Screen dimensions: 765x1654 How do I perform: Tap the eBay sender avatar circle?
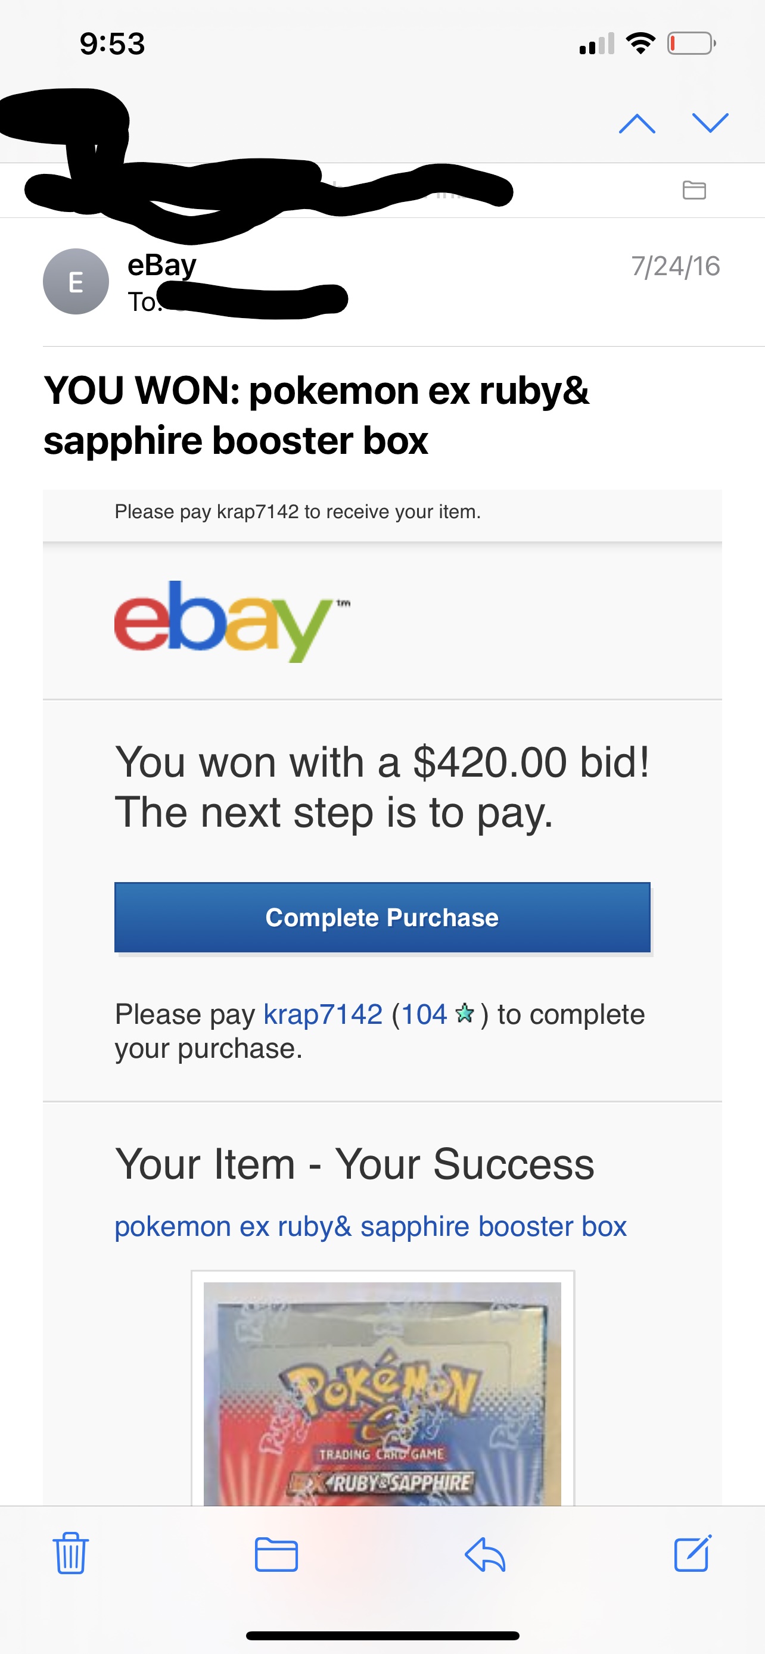(76, 281)
